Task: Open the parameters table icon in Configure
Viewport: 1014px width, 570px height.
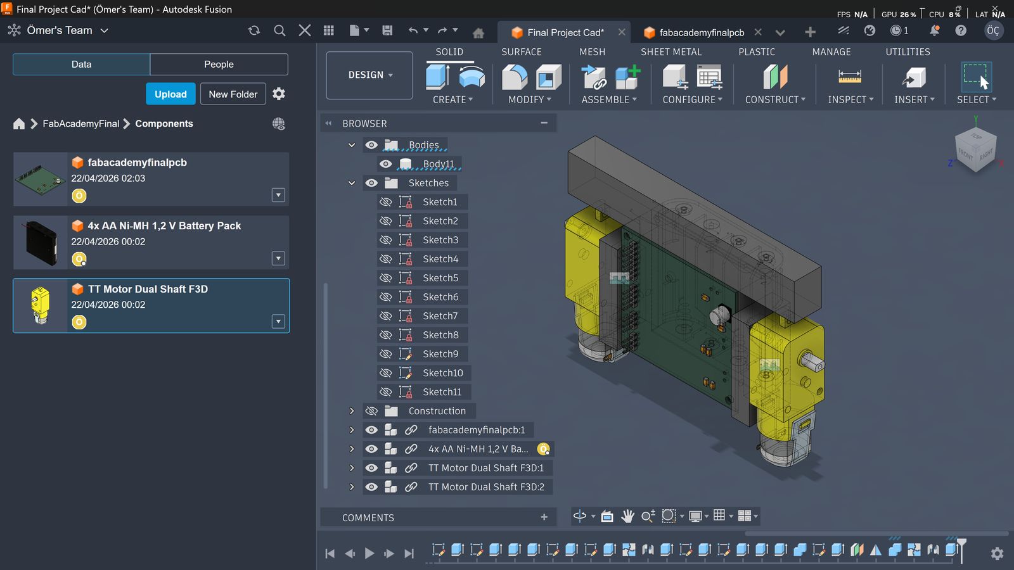Action: pos(710,77)
